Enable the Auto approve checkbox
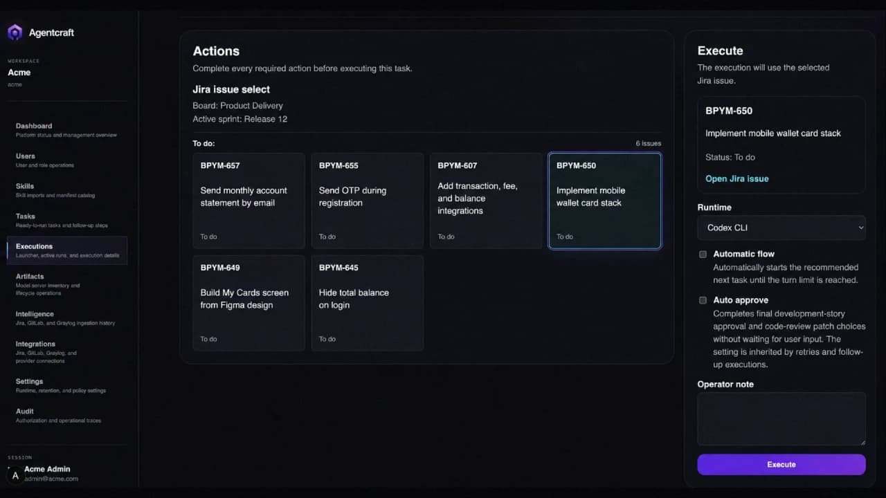Screen dimensions: 886x498 (x=703, y=300)
